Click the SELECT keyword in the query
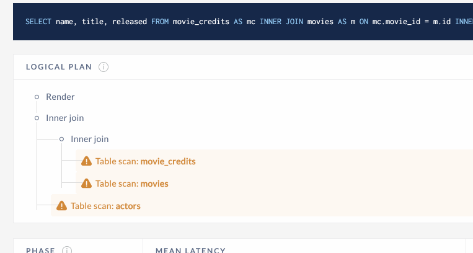 point(38,22)
